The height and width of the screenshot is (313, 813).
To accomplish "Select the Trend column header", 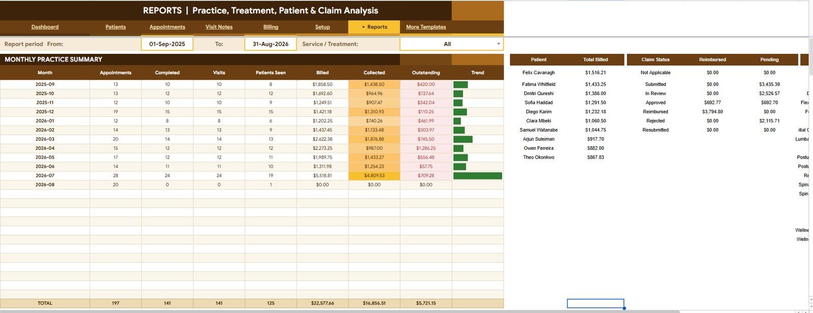I will point(478,73).
